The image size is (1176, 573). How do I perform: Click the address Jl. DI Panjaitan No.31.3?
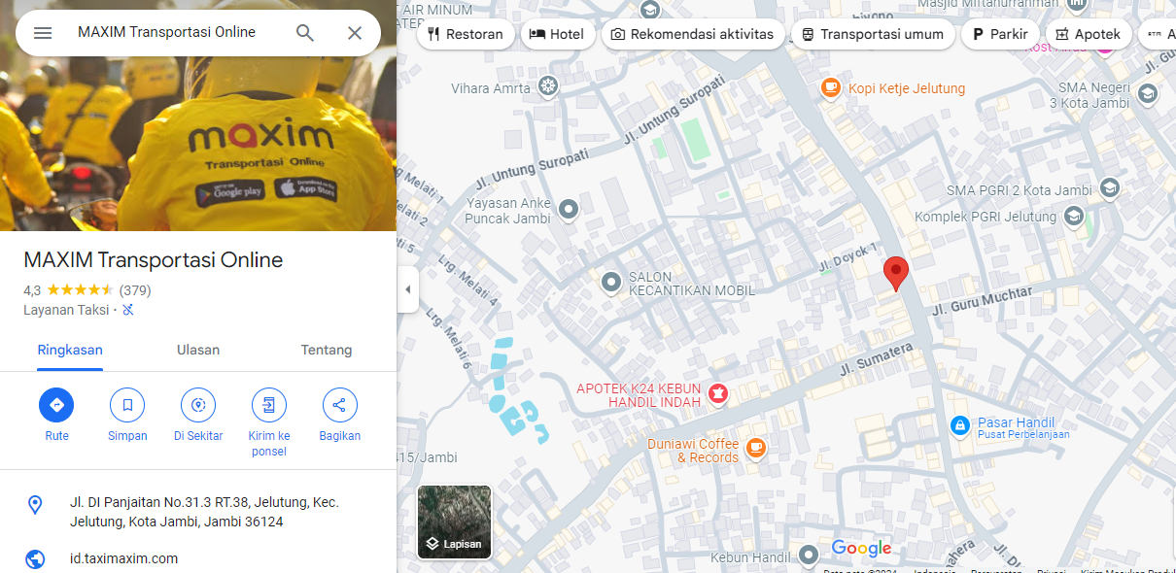pos(204,512)
